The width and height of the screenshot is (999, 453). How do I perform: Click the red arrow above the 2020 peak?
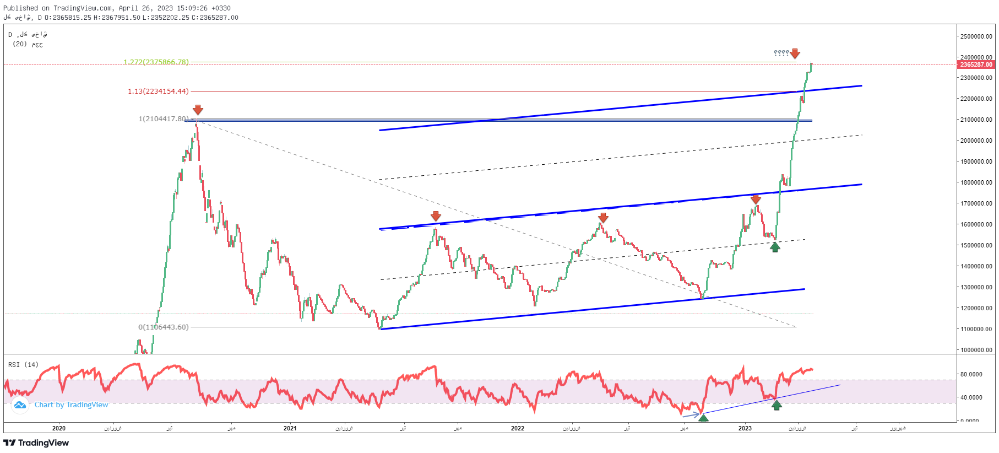point(198,110)
